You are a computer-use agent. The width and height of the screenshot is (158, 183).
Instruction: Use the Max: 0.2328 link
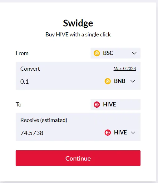[x=125, y=68]
